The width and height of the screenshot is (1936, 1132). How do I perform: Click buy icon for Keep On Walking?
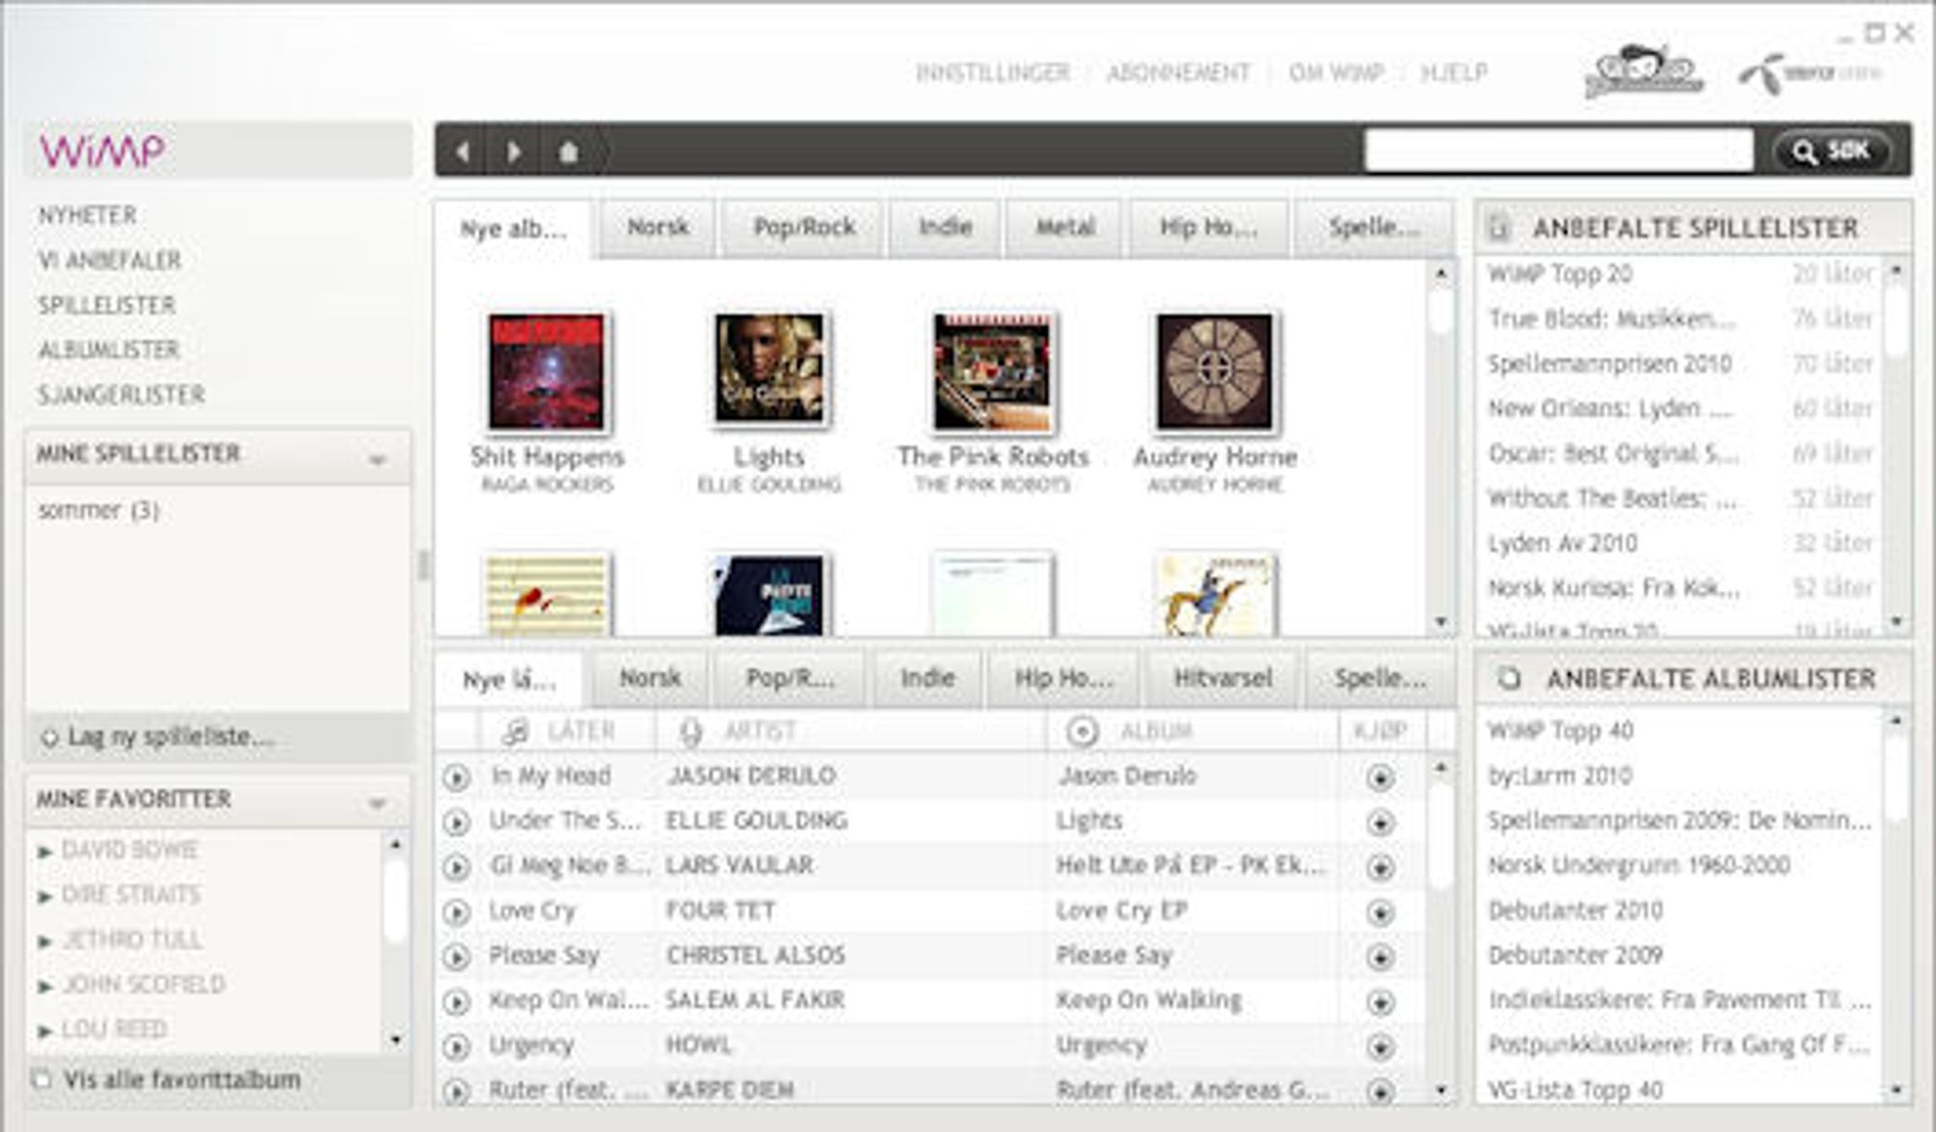(1380, 1001)
